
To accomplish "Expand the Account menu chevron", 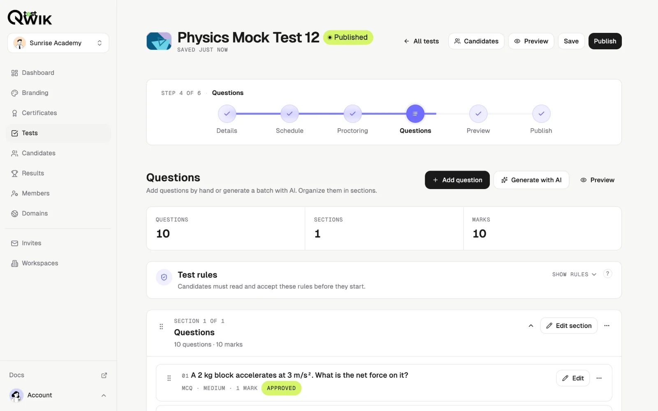I will tap(104, 395).
